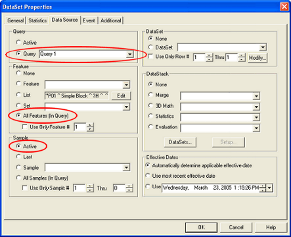Viewport: 291px width, 237px height.
Task: Expand the DataStack Merge dropdown
Action: coord(256,96)
